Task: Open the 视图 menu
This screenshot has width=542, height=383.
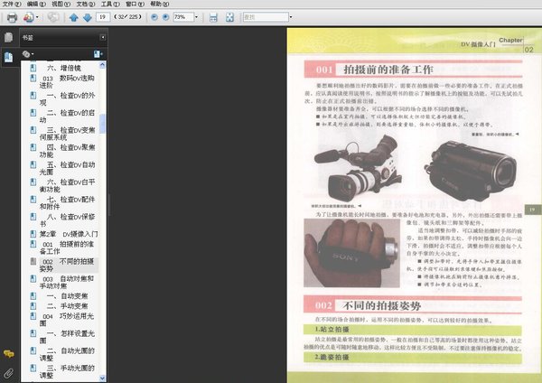Action: coord(61,5)
